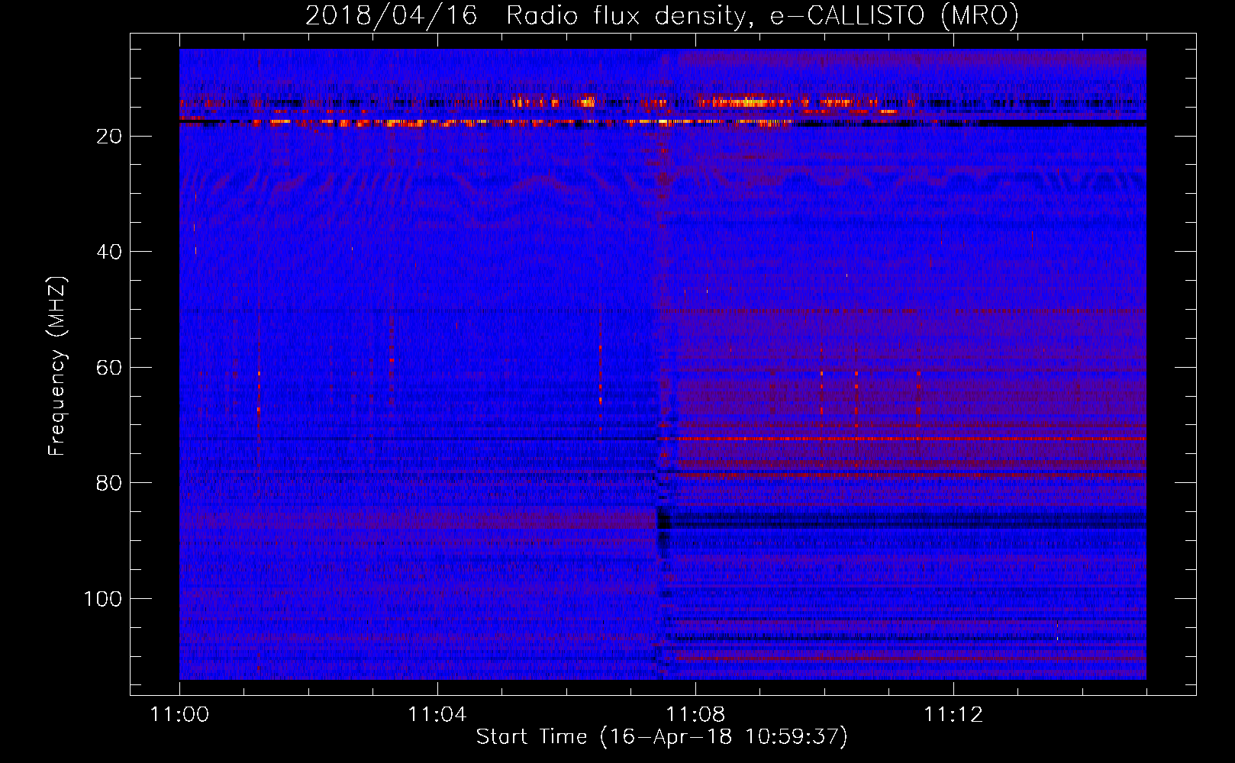Screen dimensions: 1235x763
Task: Click the 11:00 time tick label
Action: pos(180,714)
